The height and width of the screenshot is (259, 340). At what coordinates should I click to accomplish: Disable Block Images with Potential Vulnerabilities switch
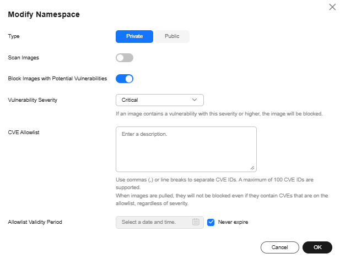coord(125,79)
